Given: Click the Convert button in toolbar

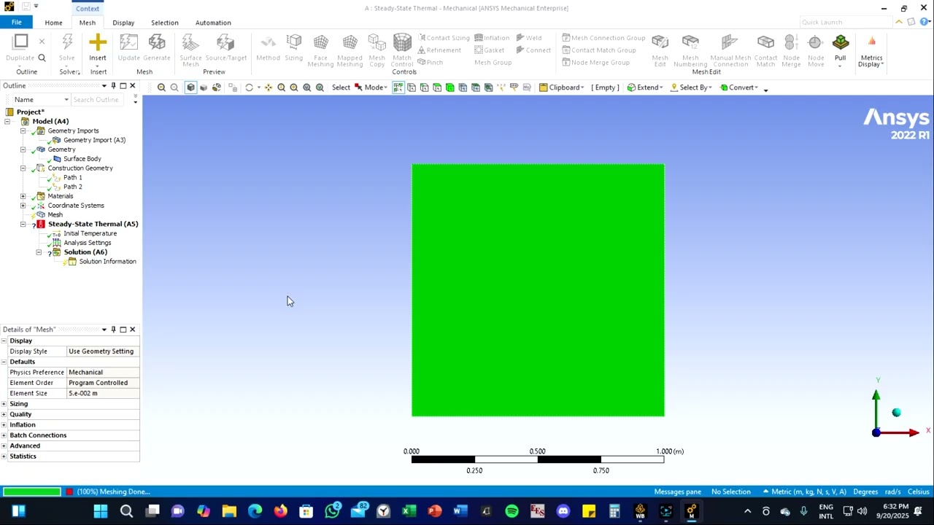Looking at the screenshot, I should (738, 87).
